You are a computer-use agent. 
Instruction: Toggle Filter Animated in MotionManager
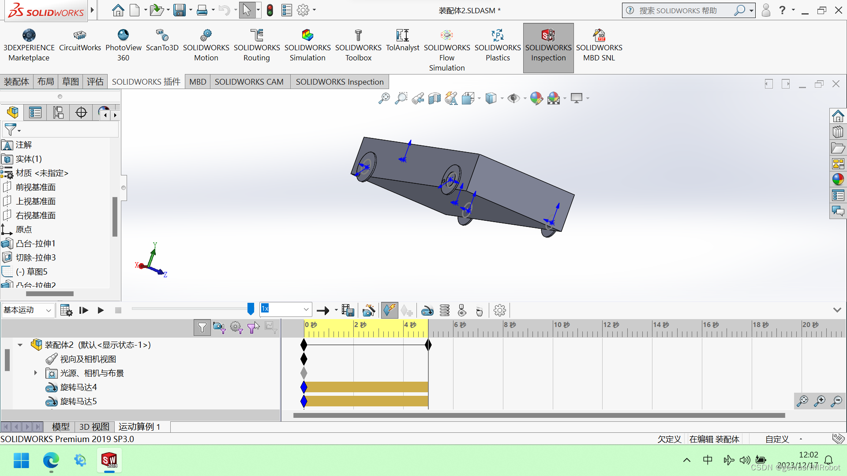[219, 327]
